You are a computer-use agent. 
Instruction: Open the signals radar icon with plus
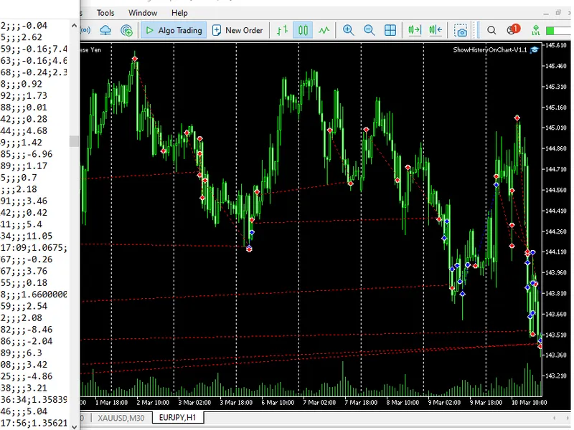(127, 30)
